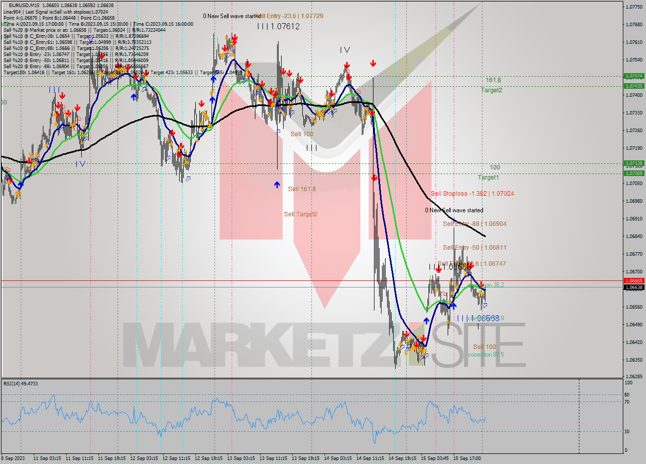
Task: Click the 'Sell %20 @ Entry -88' info line
Action: pos(76,66)
